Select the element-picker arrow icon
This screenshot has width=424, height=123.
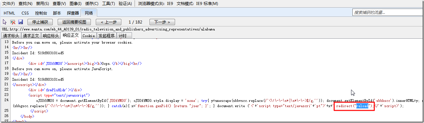5,22
